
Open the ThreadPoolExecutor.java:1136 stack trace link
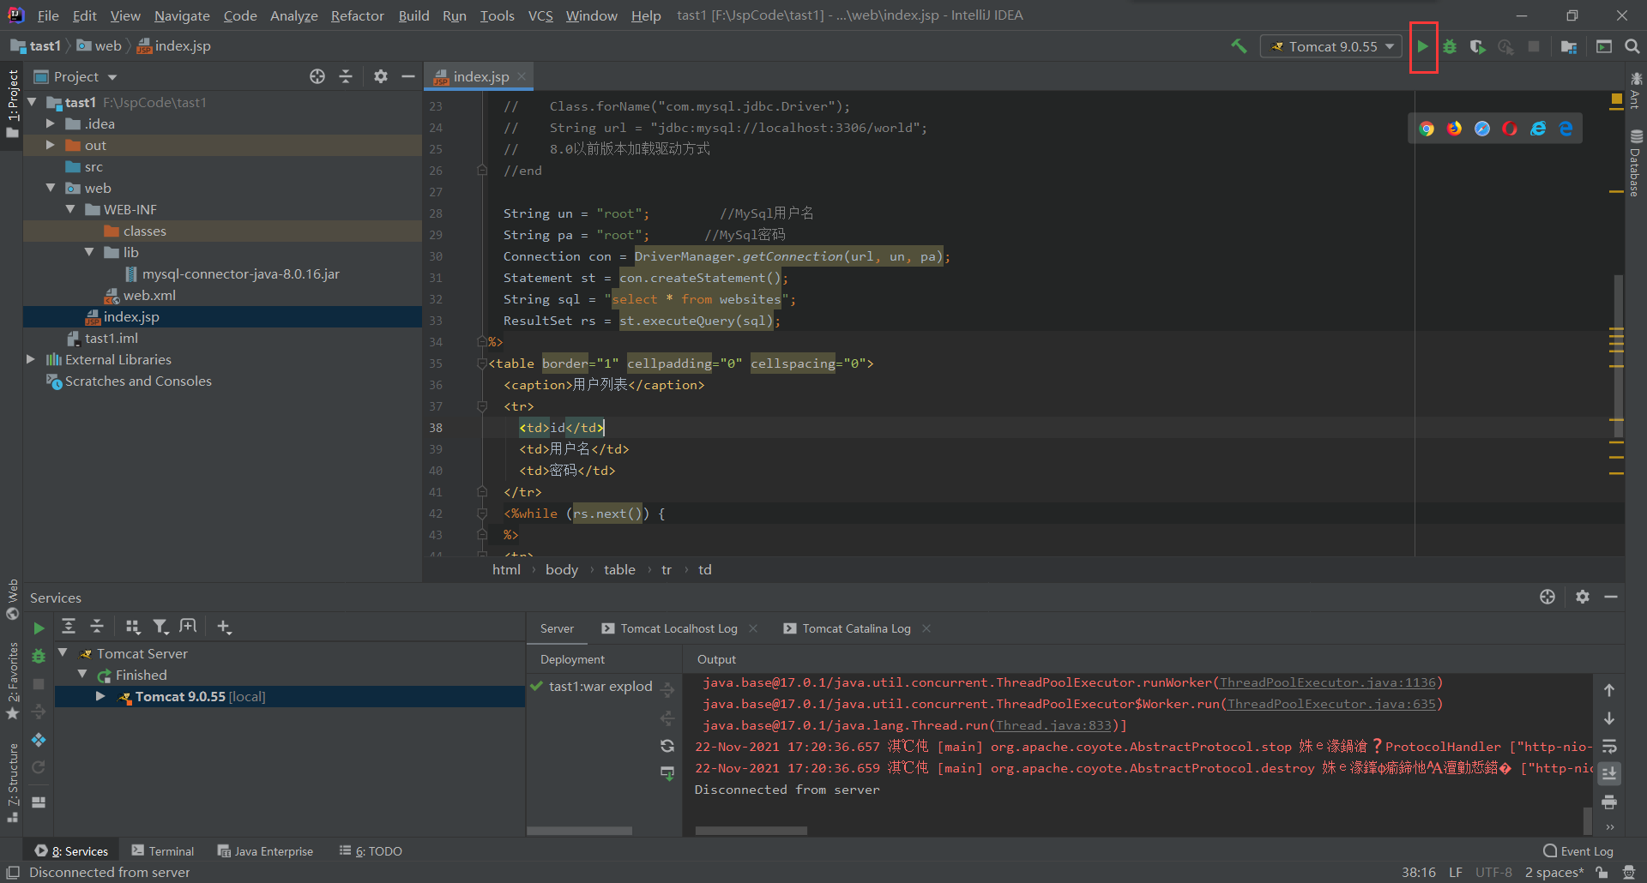(1327, 682)
